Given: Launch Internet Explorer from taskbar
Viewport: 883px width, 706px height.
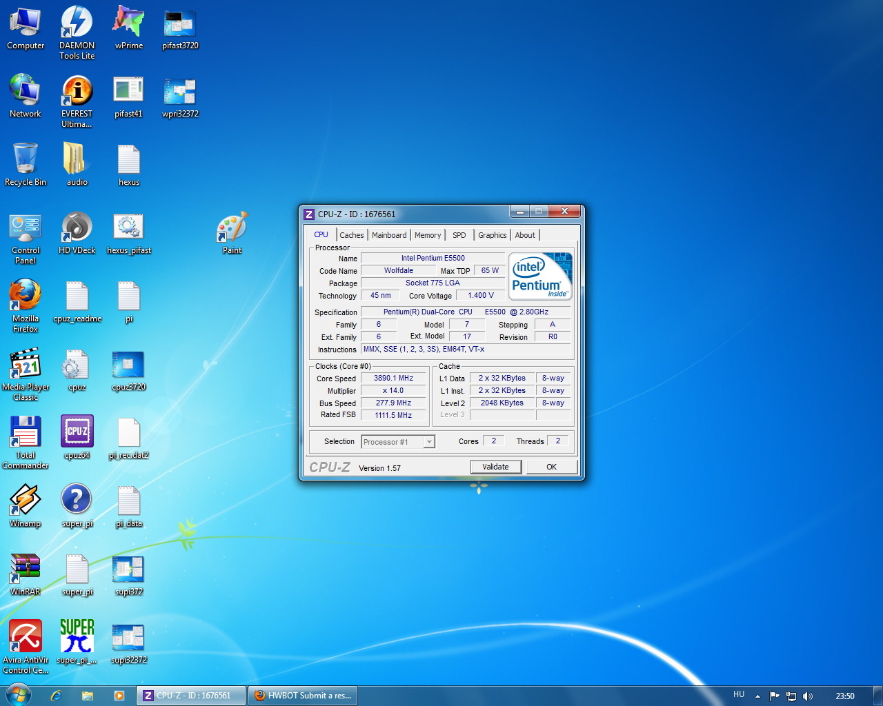Looking at the screenshot, I should click(56, 696).
